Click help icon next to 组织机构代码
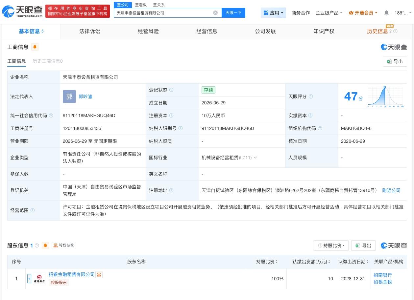Viewport: 414px width, 300px height. coord(320,128)
